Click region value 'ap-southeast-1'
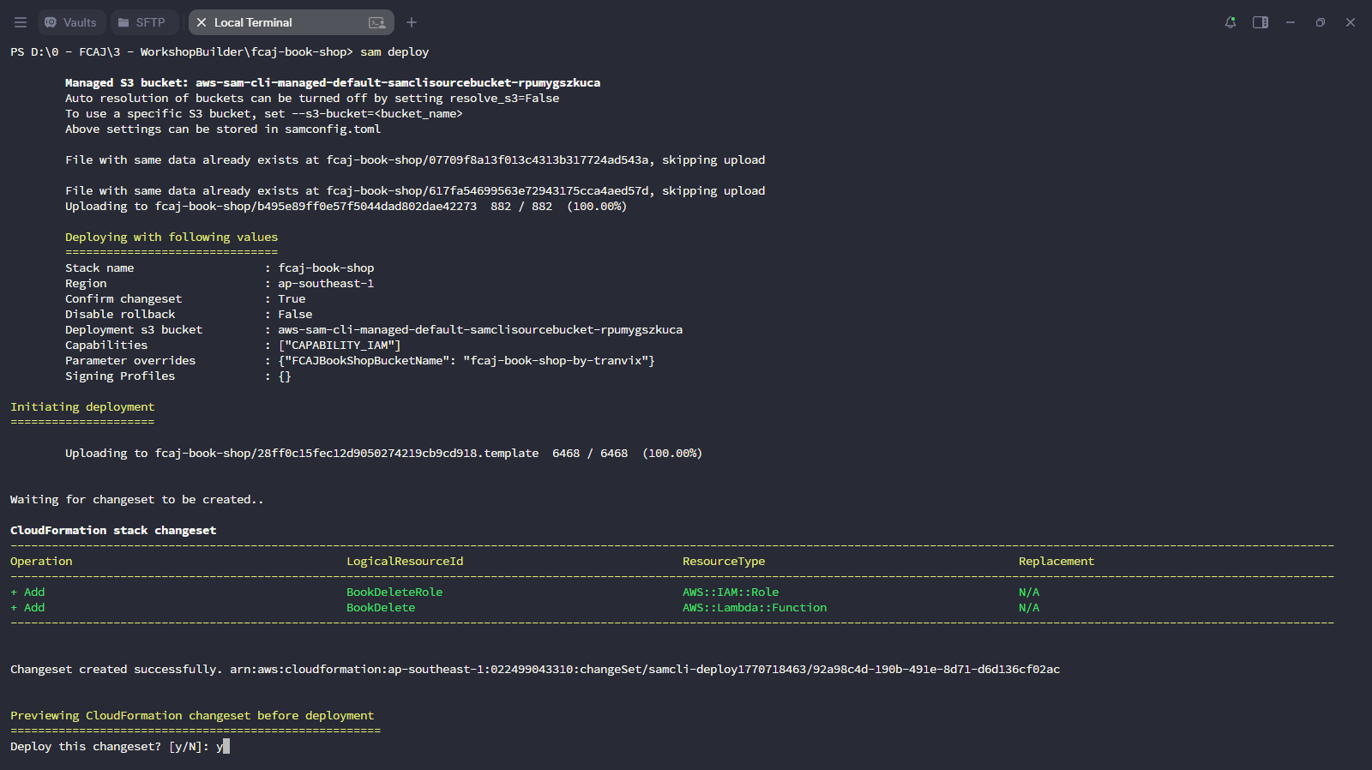1372x770 pixels. pos(326,284)
